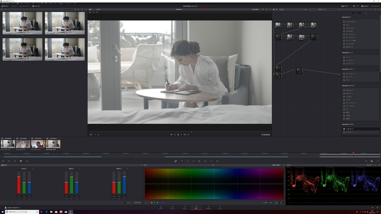Viewport: 381px width, 214px height.
Task: Switch to the Fairlight page tab
Action: [x=208, y=207]
